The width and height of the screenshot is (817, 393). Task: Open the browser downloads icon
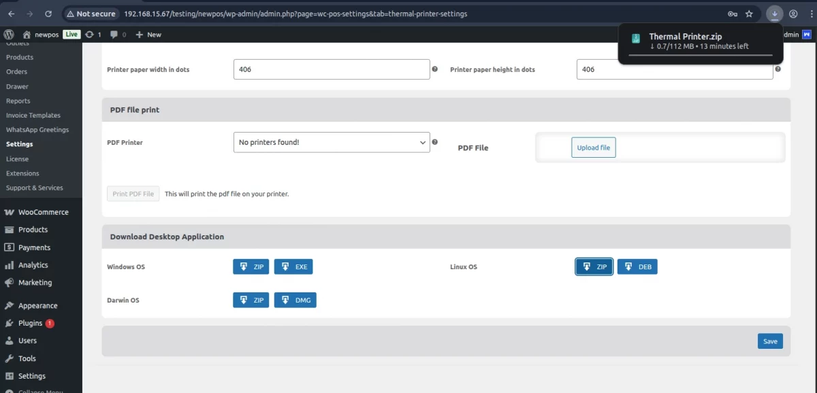pos(775,14)
